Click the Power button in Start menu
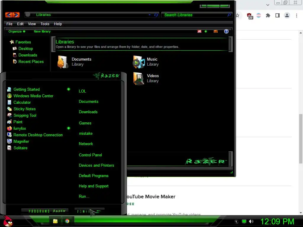303x227 pixels. point(89,211)
